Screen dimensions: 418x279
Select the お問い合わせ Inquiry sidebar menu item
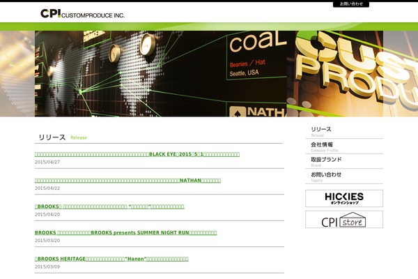pos(344,176)
